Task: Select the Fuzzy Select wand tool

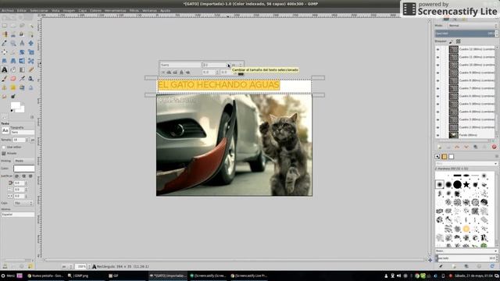Action: [31, 26]
